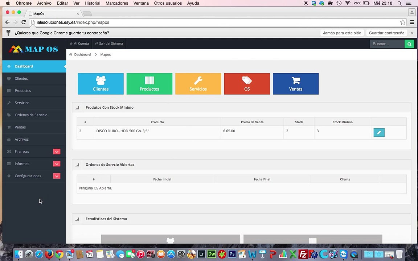
Task: Focus the Buscar search field
Action: coord(387,43)
